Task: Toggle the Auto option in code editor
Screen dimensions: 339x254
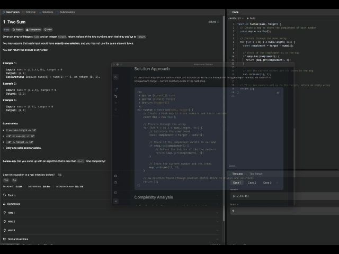Action: pos(251,18)
